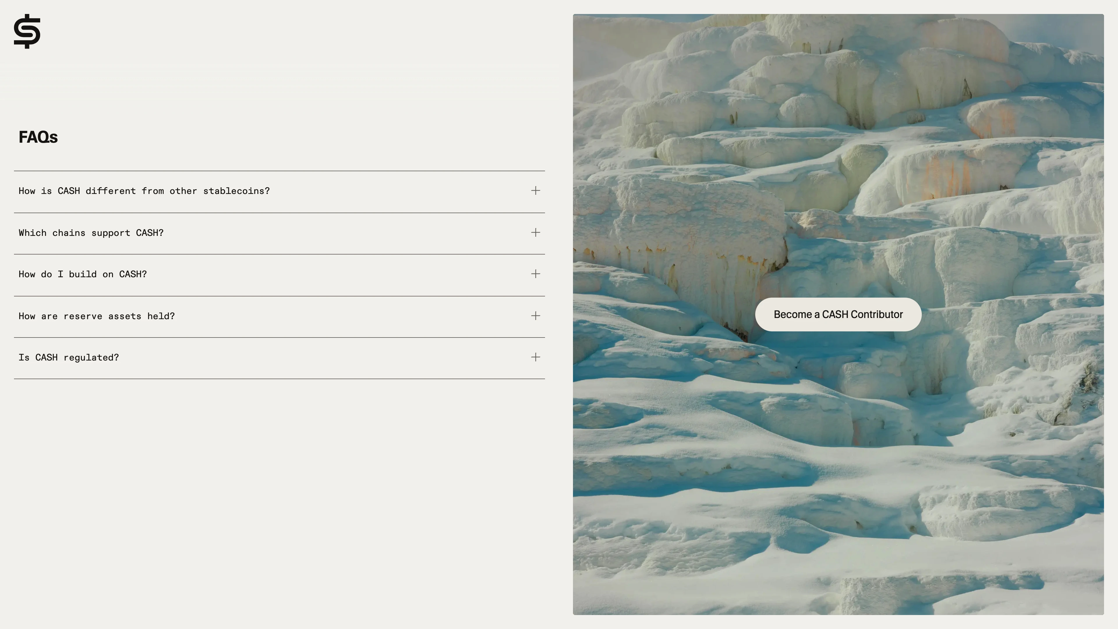1118x629 pixels.
Task: Click plus icon for 'How do I build on CASH?'
Action: coord(536,274)
